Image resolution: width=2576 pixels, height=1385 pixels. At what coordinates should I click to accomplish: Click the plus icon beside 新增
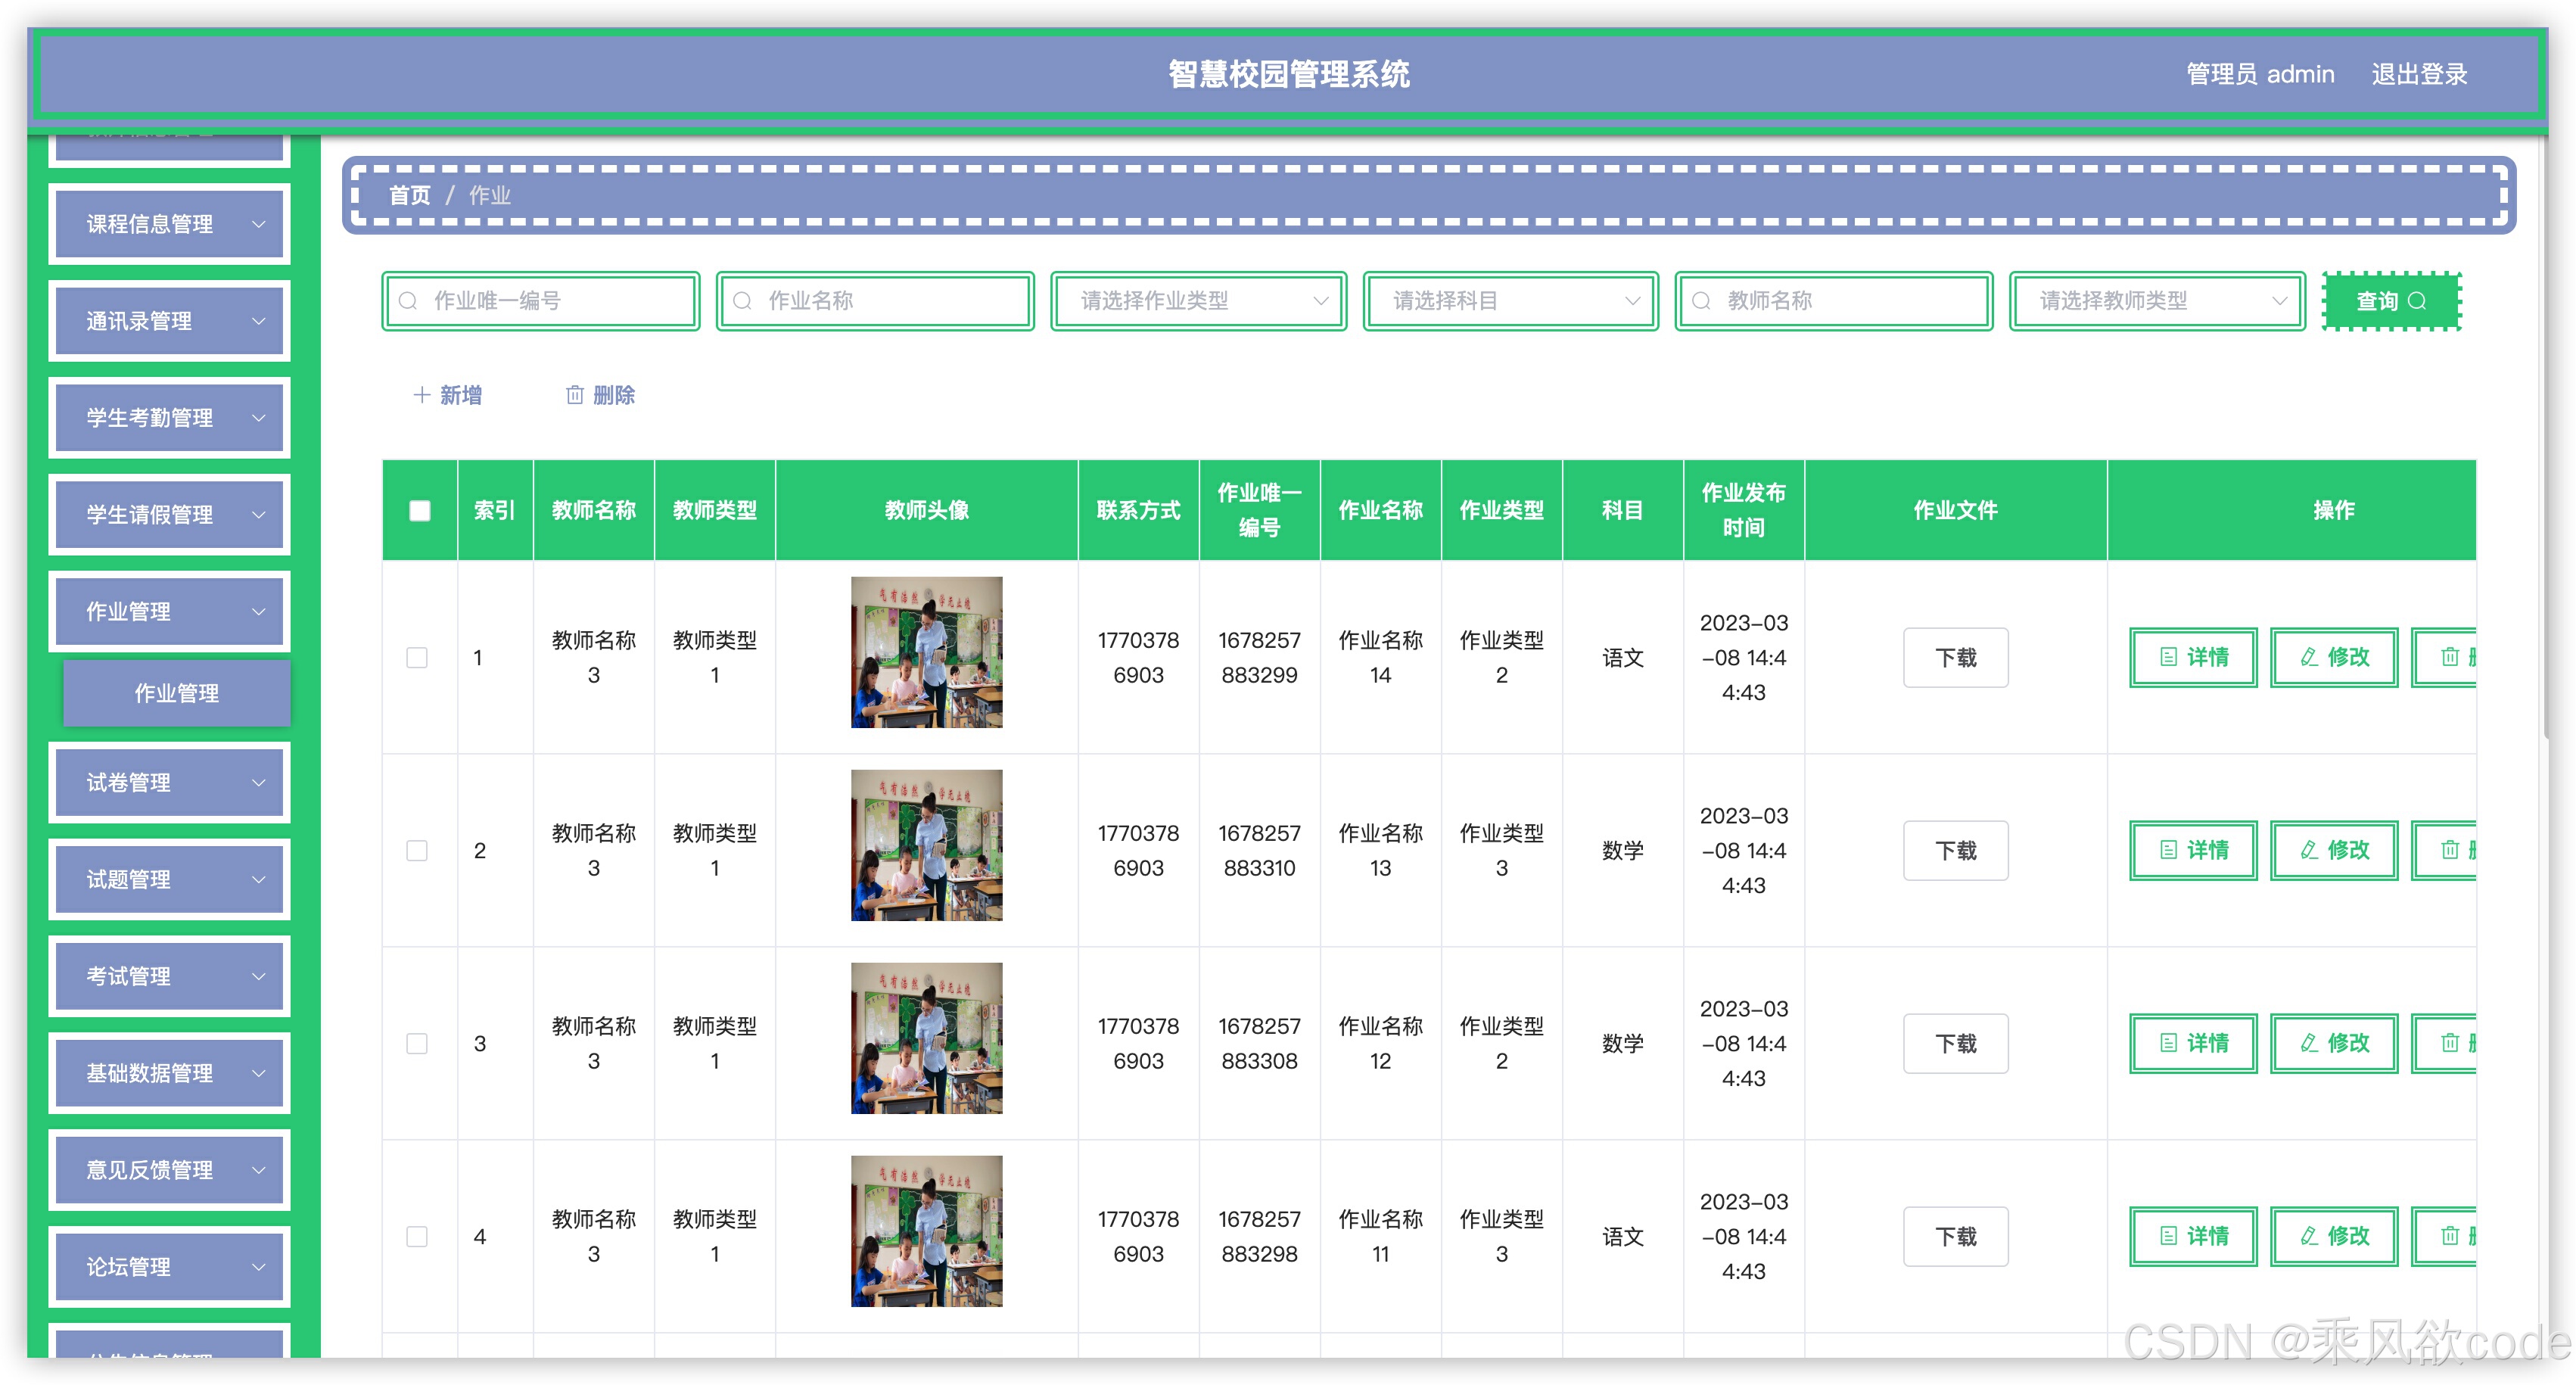click(x=421, y=395)
